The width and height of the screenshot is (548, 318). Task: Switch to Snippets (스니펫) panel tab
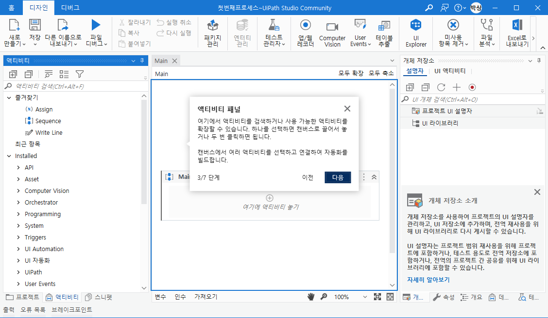pos(99,297)
